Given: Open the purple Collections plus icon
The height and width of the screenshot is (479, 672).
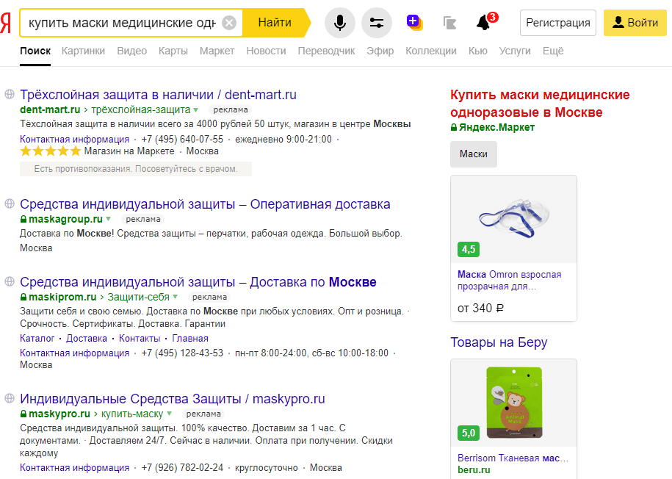Looking at the screenshot, I should pyautogui.click(x=413, y=22).
